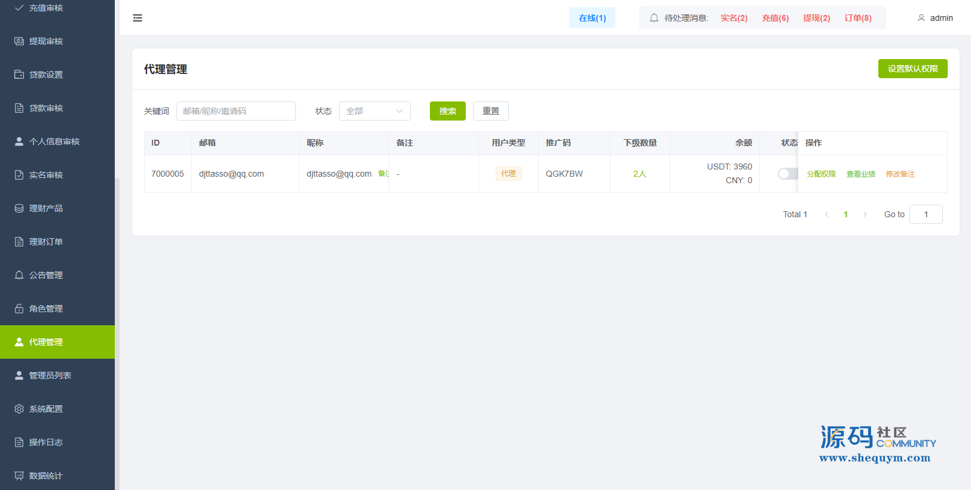Focus the 关键词 keyword input field
The height and width of the screenshot is (490, 971).
coord(236,111)
